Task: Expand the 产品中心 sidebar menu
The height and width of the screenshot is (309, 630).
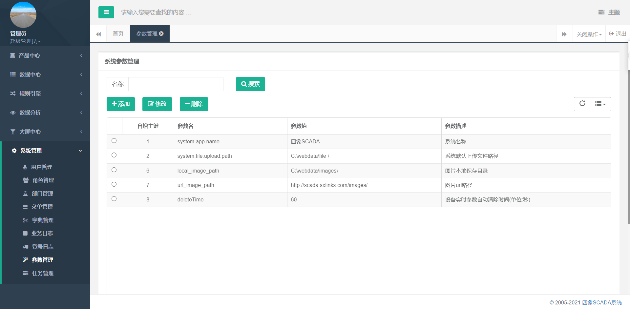Action: pyautogui.click(x=45, y=56)
